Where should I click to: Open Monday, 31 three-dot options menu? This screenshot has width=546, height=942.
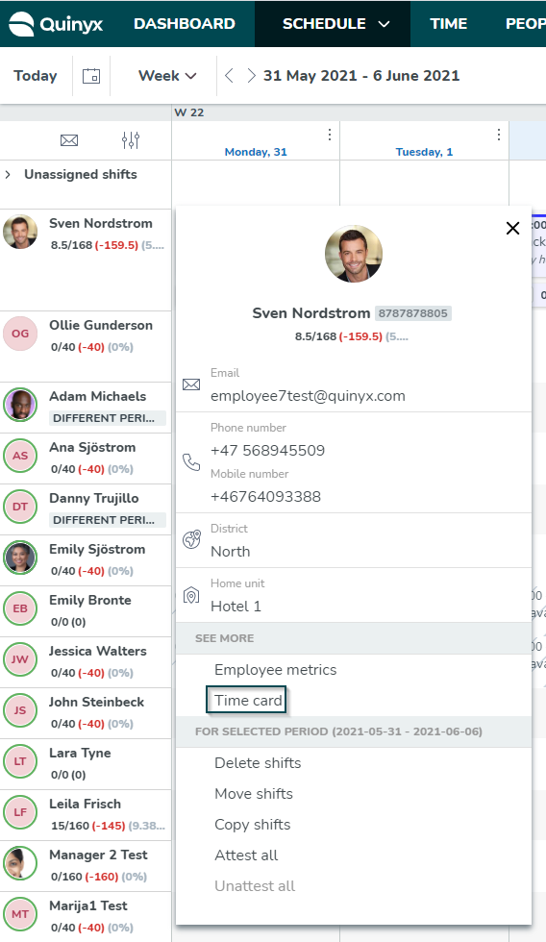329,135
